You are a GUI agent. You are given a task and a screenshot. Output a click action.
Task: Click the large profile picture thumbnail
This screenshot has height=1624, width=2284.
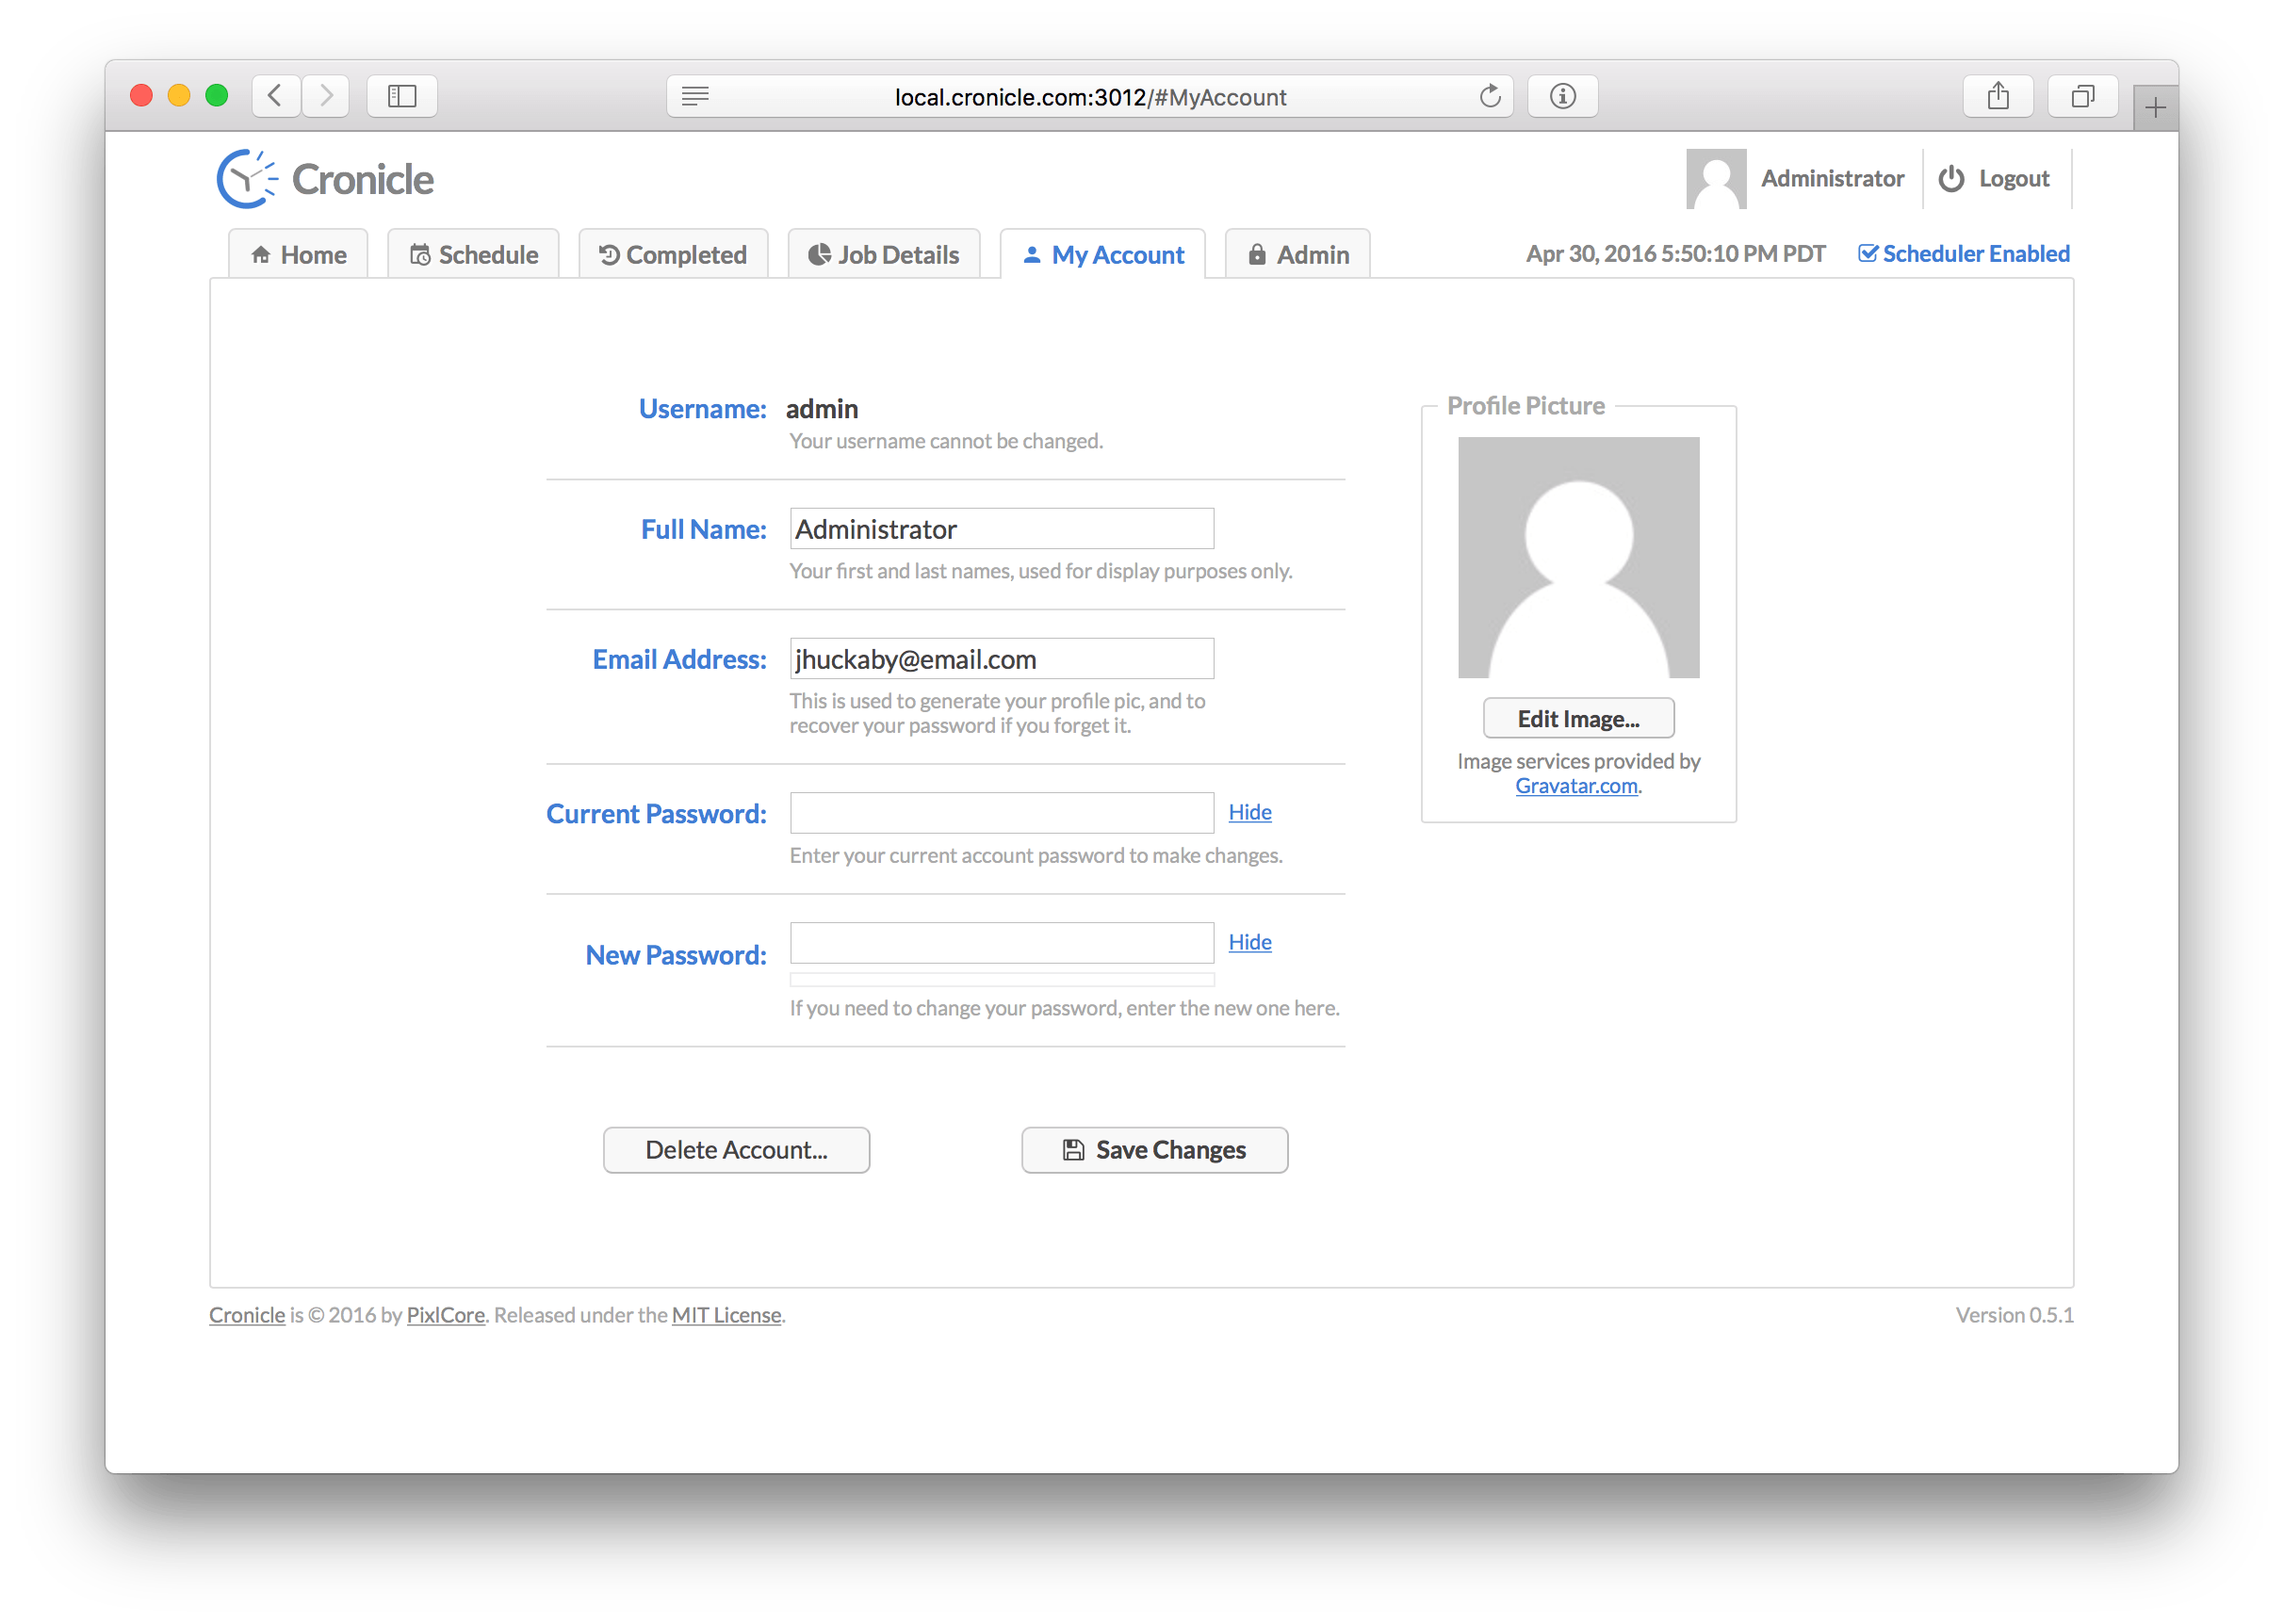pyautogui.click(x=1578, y=558)
